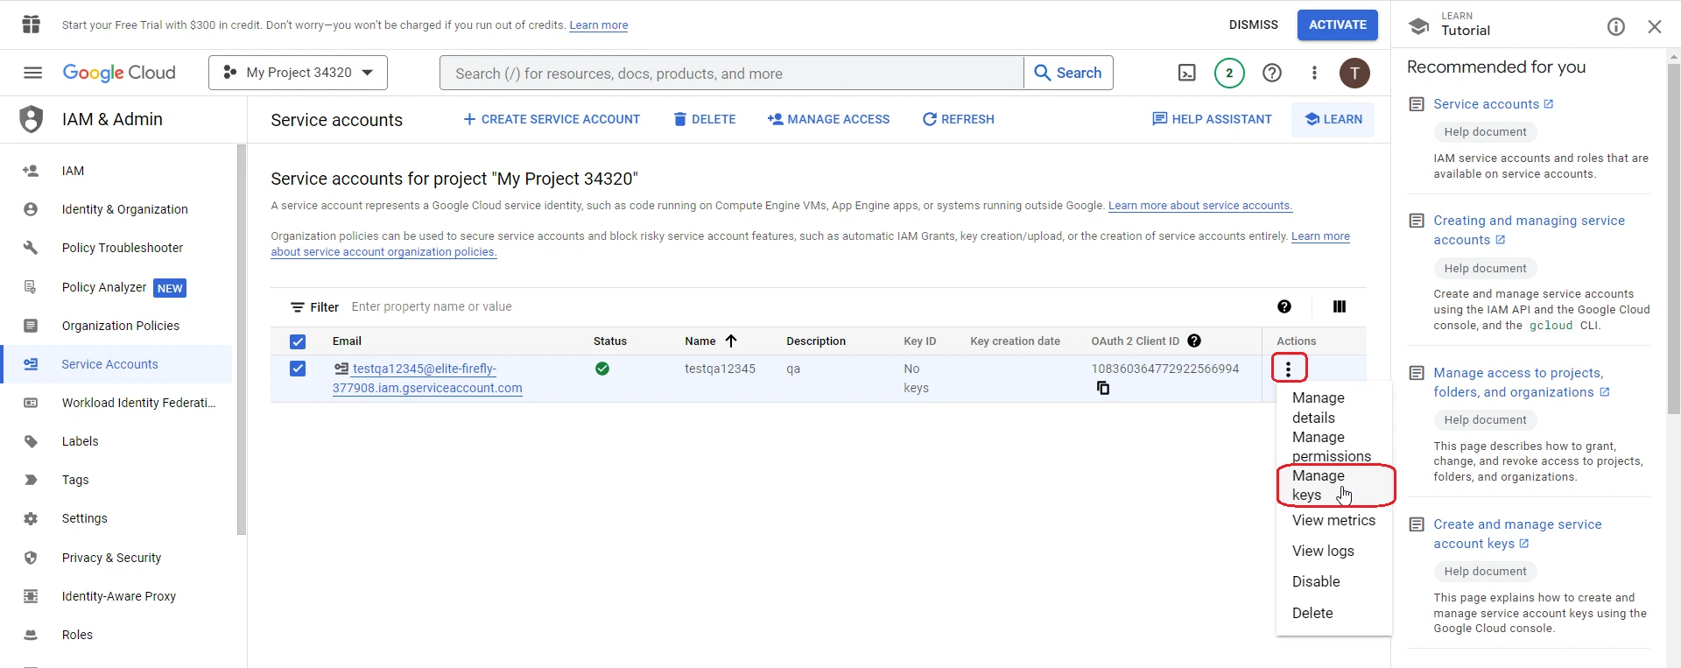Open Policy Troubleshooter
The image size is (1681, 668).
[117, 248]
